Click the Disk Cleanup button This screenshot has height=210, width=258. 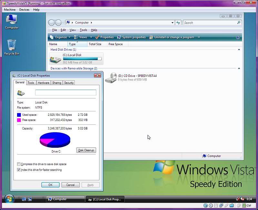[x=86, y=150]
